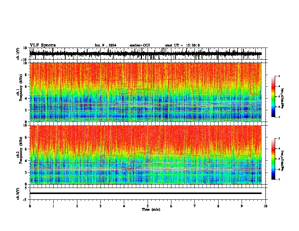Viewport: 299px width, 231px height.
Task: Click the "6" tick on the Time axis
Action: point(171,206)
